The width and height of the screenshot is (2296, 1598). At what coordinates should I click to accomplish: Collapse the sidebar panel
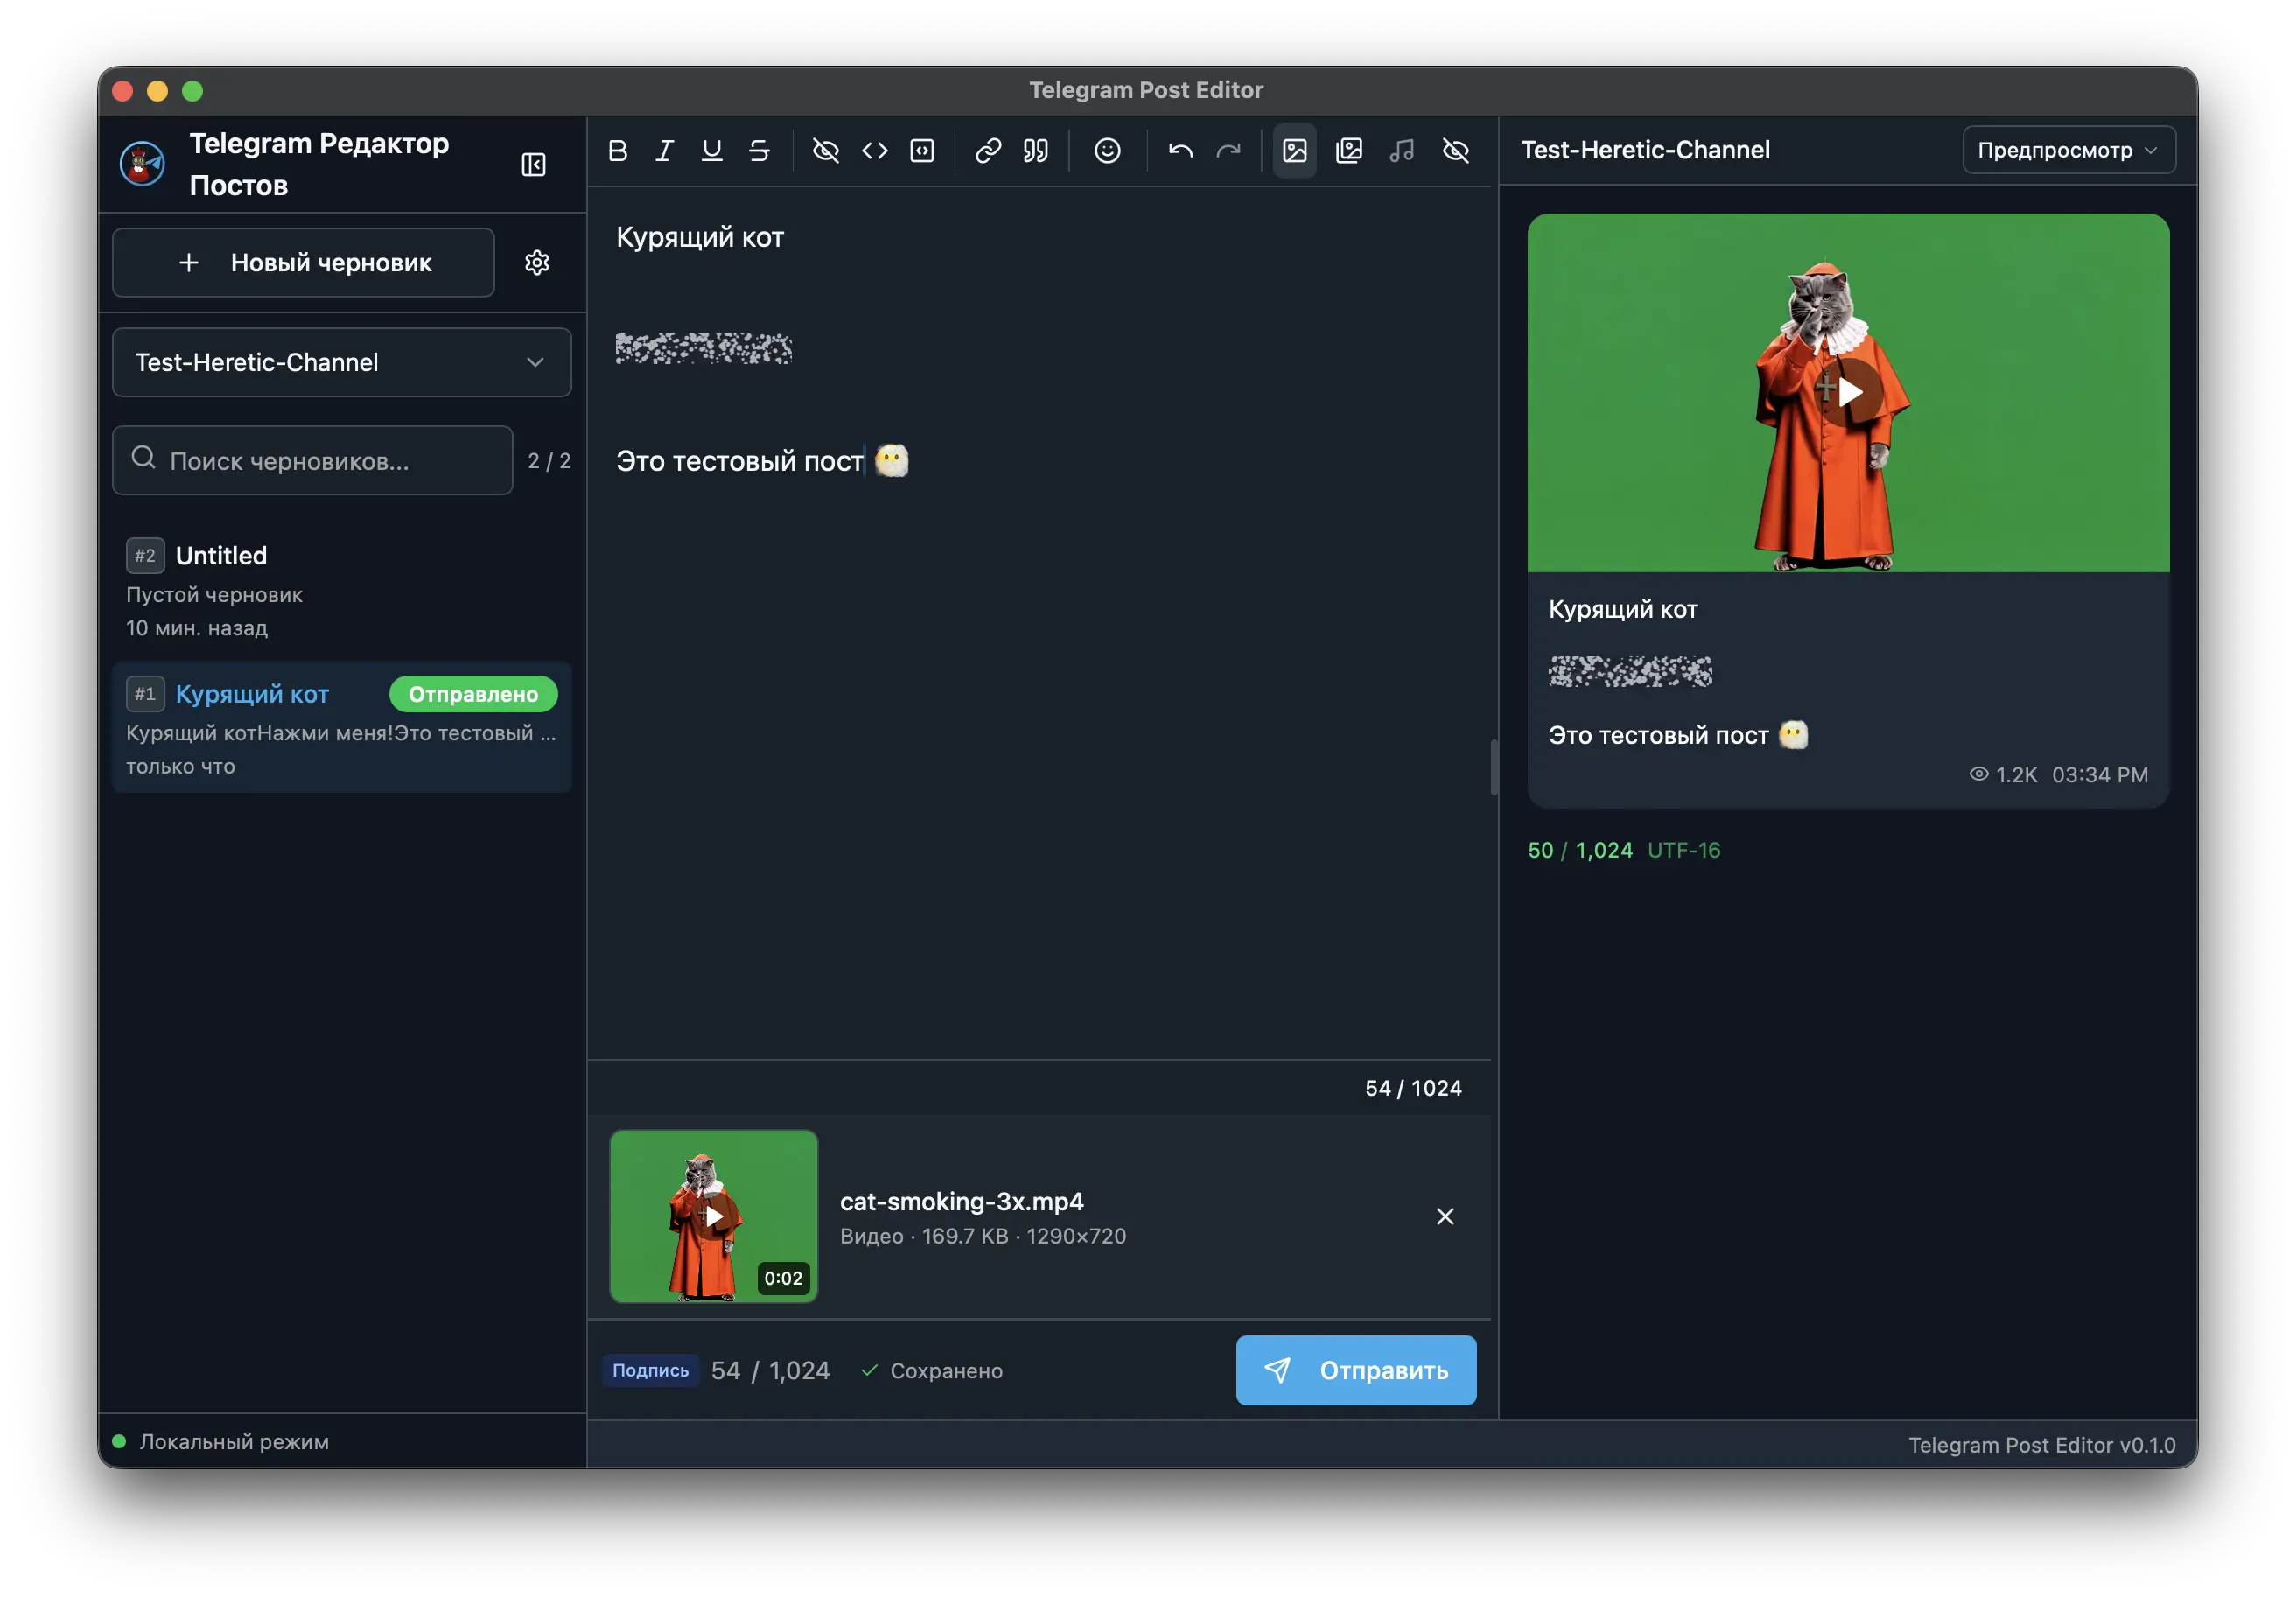(x=533, y=165)
